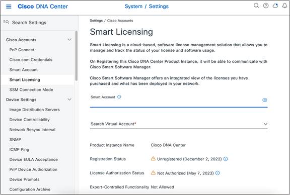Click the Settings title in header

click(x=159, y=6)
